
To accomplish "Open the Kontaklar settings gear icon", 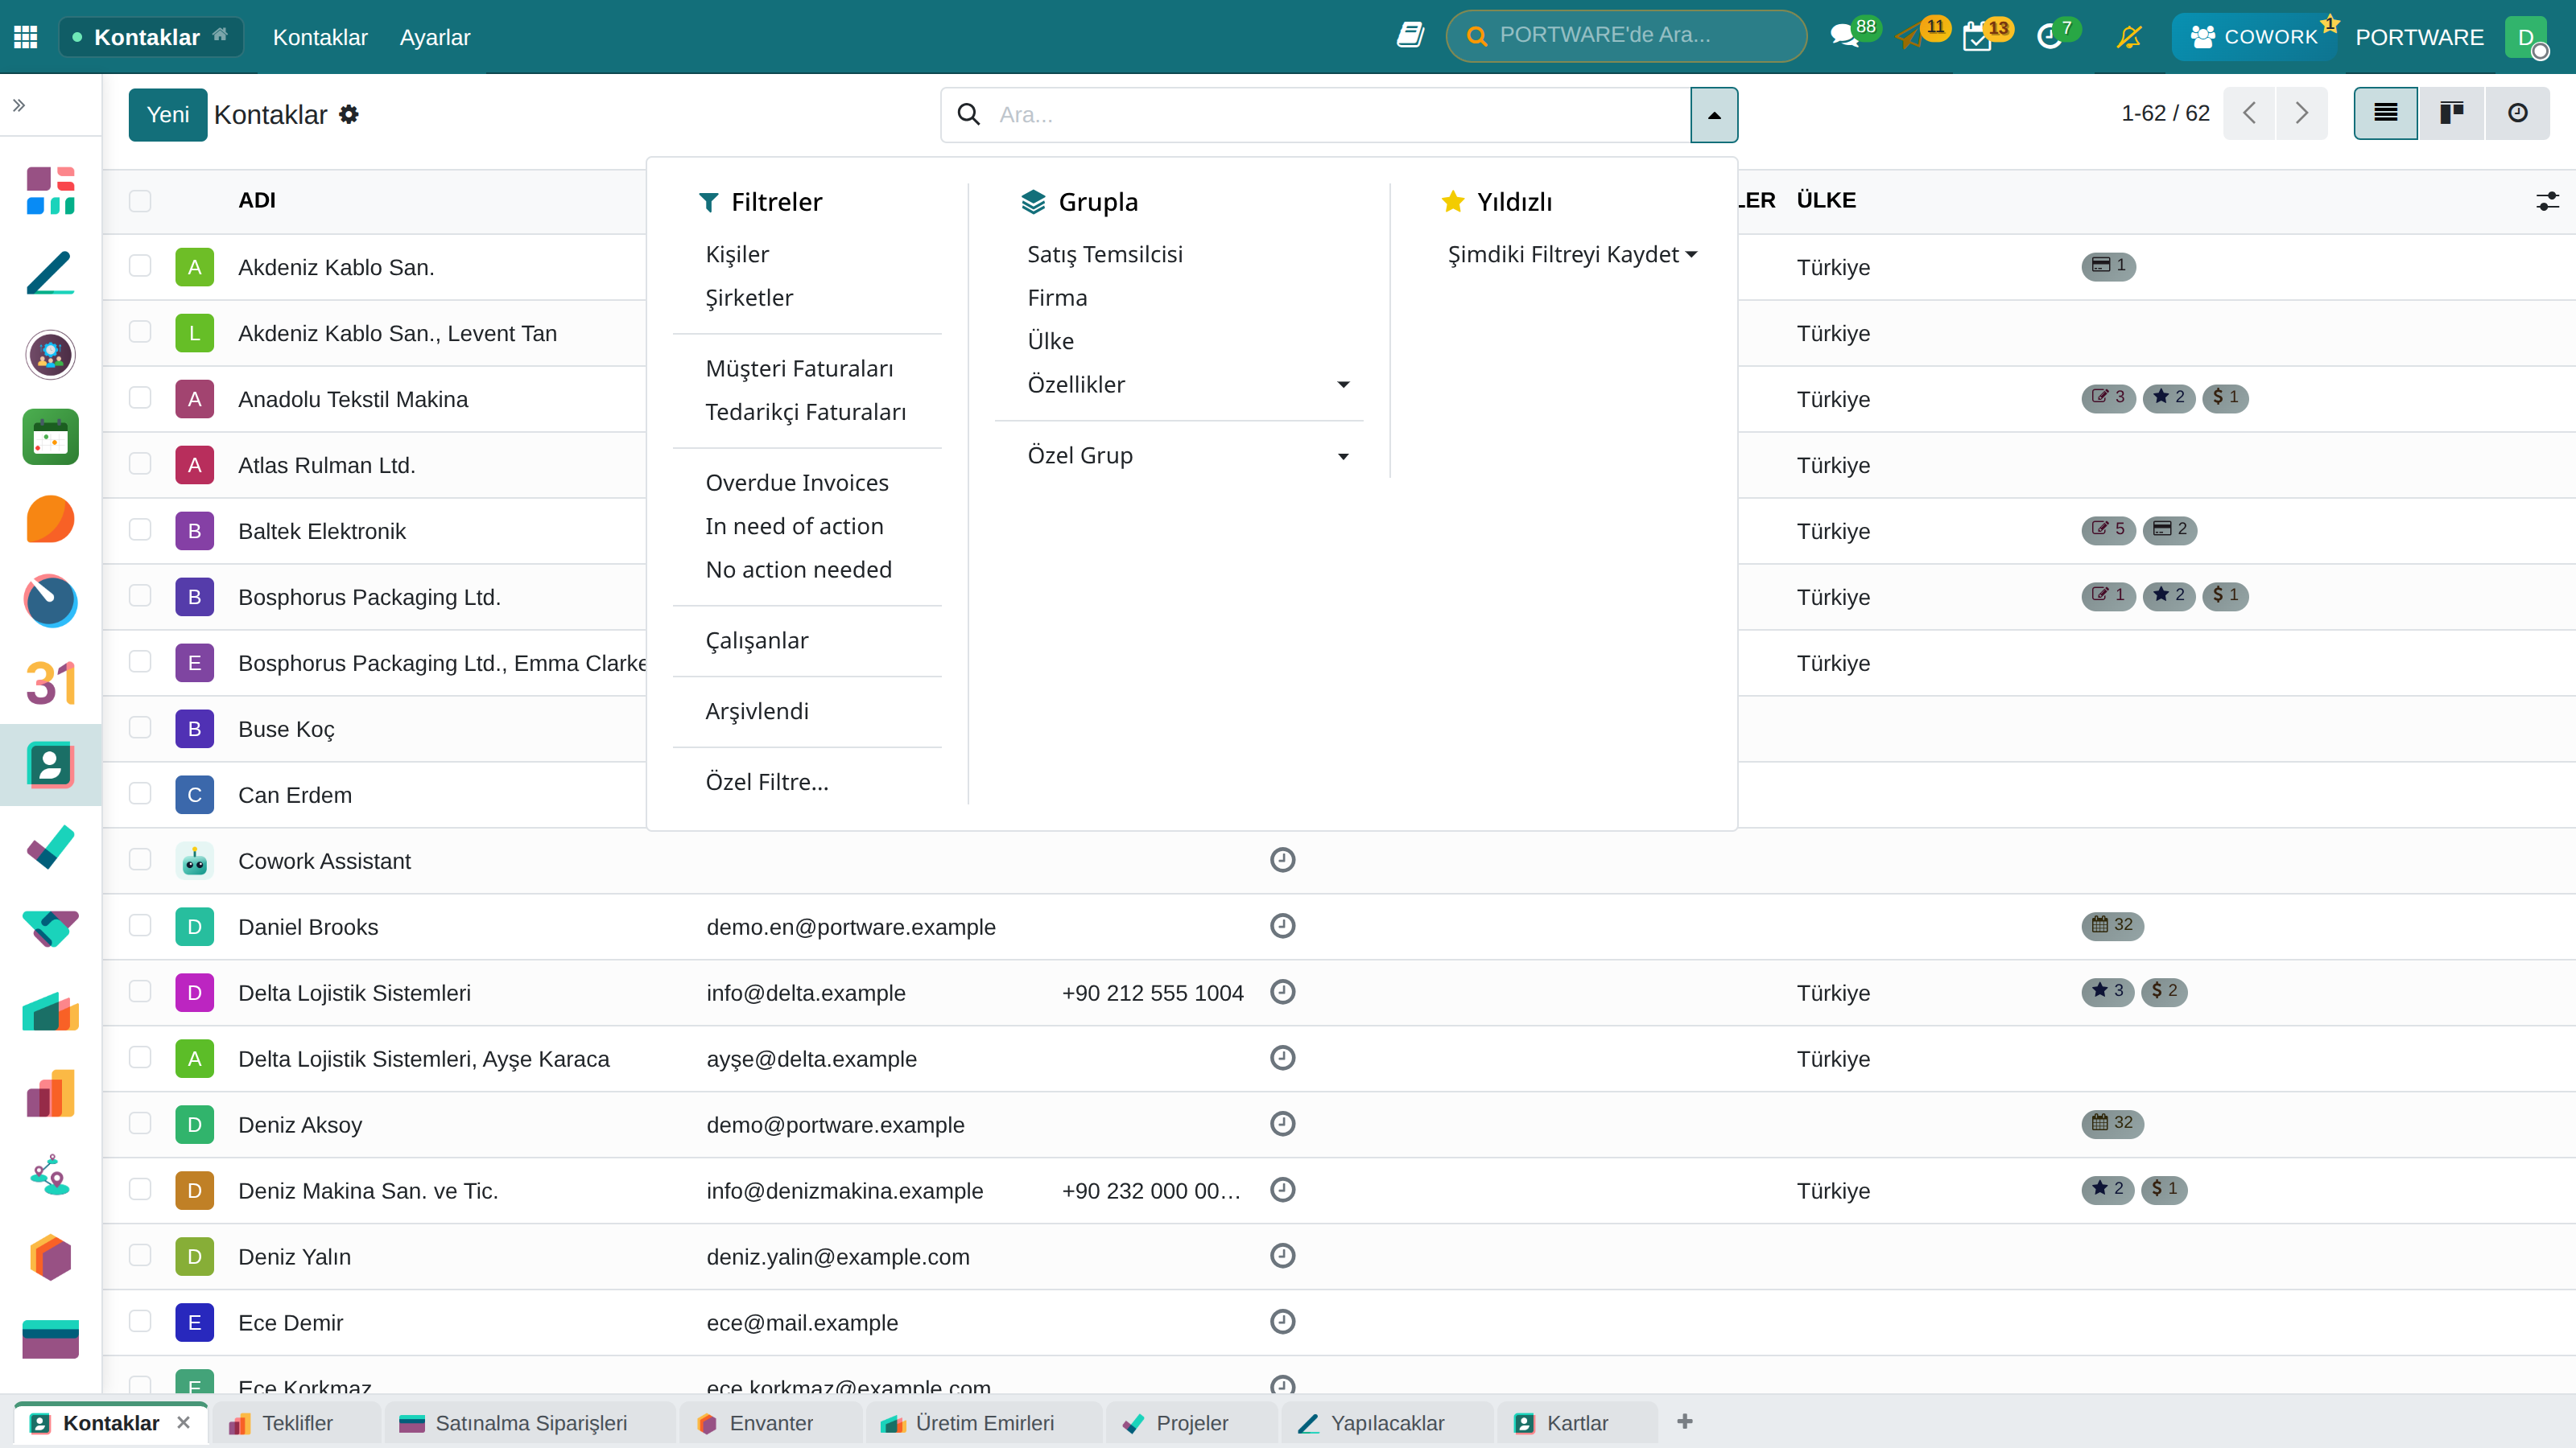I will (x=349, y=115).
